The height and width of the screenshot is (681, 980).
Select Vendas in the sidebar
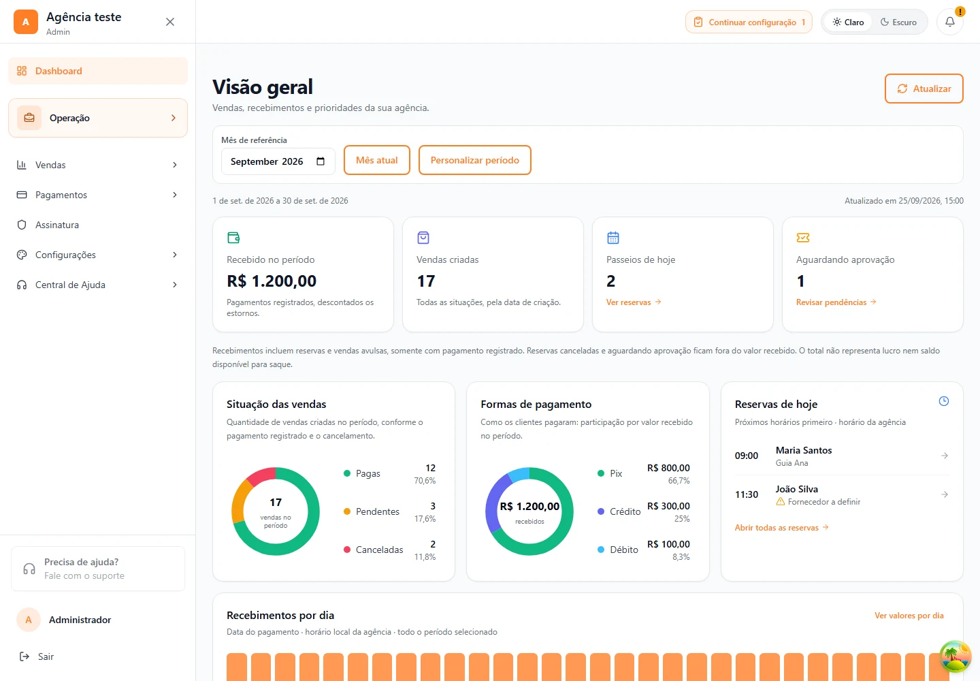pos(98,165)
